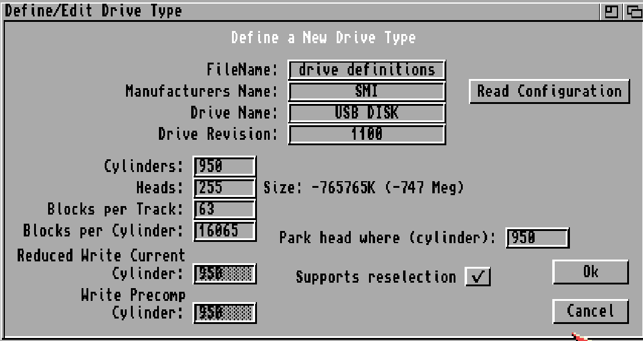
Task: Select the Manufacturers Name field containing SMI
Action: [367, 92]
